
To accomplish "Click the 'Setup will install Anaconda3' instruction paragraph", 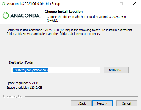I will pyautogui.click(x=69, y=32).
